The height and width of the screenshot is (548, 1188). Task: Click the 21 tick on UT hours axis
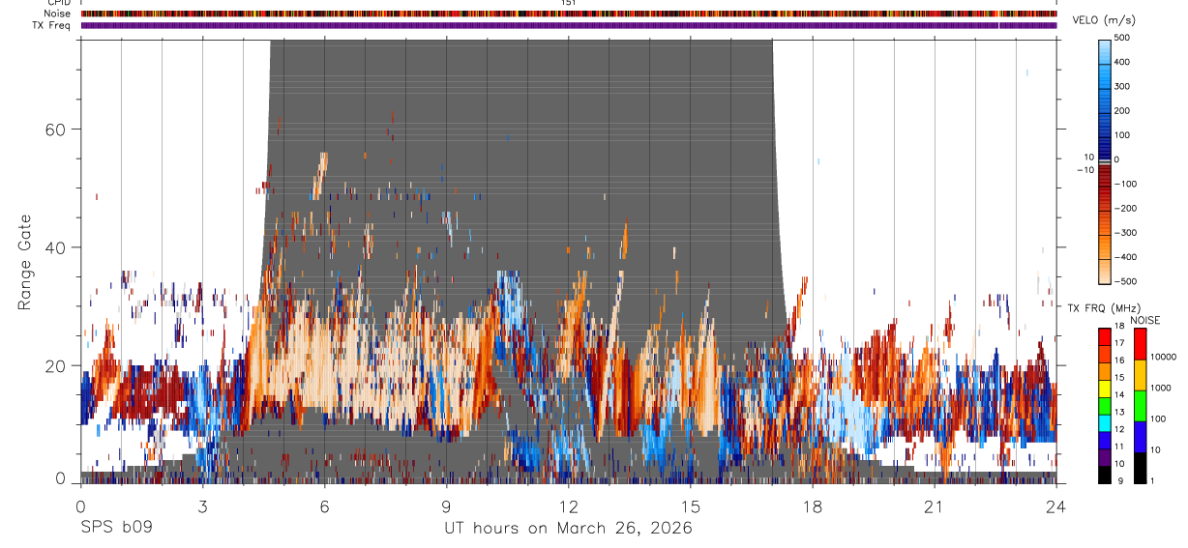click(x=934, y=506)
